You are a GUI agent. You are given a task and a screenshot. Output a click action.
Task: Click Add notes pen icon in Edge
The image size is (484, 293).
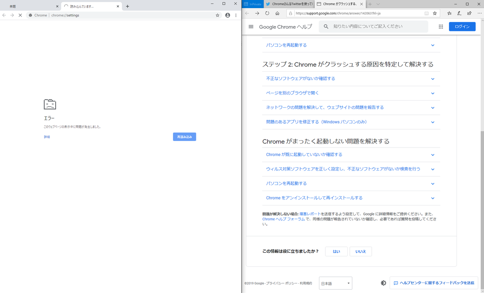coord(459,13)
